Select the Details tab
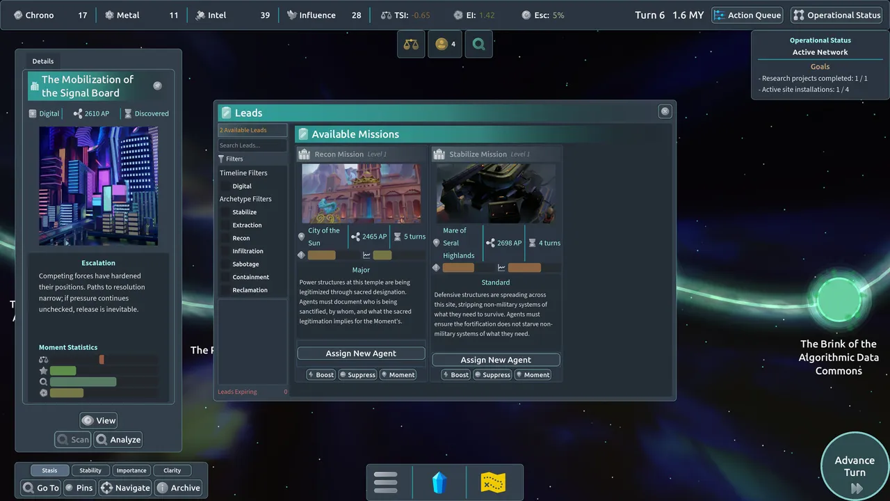This screenshot has width=890, height=501. (x=43, y=61)
